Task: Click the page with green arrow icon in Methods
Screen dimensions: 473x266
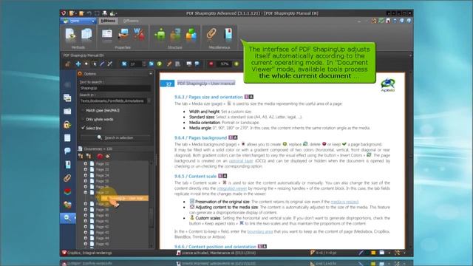Action: (70, 35)
